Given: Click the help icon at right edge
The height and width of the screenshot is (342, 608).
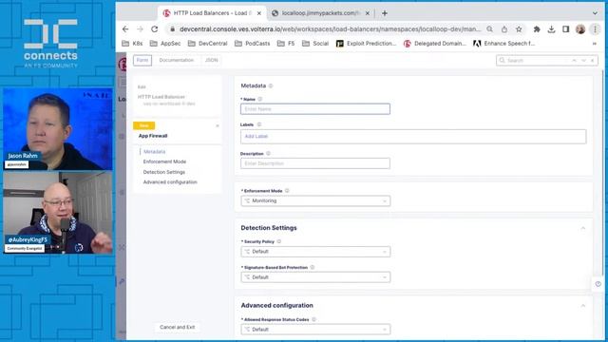Looking at the screenshot, I should tap(598, 284).
